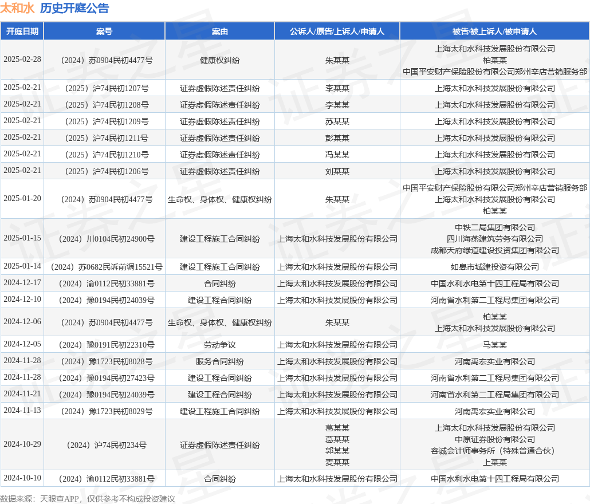Click the date 2024-11-13
590x504 pixels.
[22, 410]
